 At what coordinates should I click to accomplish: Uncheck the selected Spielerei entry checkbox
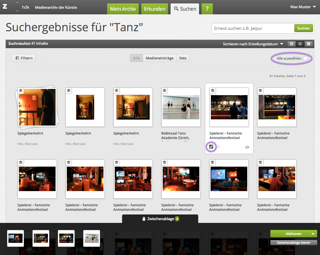[x=211, y=147]
